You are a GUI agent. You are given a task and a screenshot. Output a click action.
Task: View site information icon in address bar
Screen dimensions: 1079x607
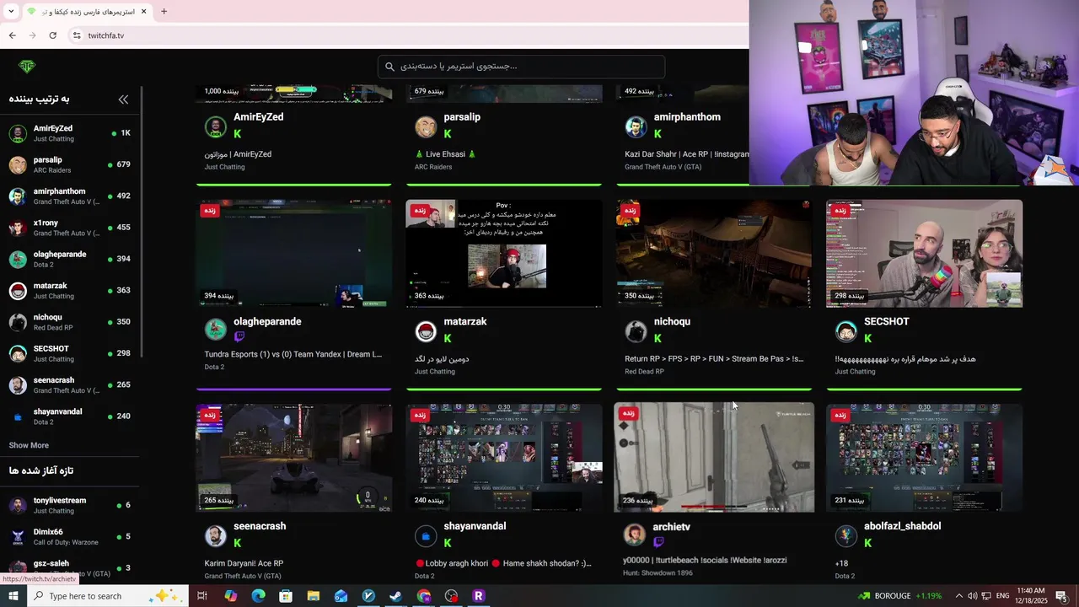(77, 35)
